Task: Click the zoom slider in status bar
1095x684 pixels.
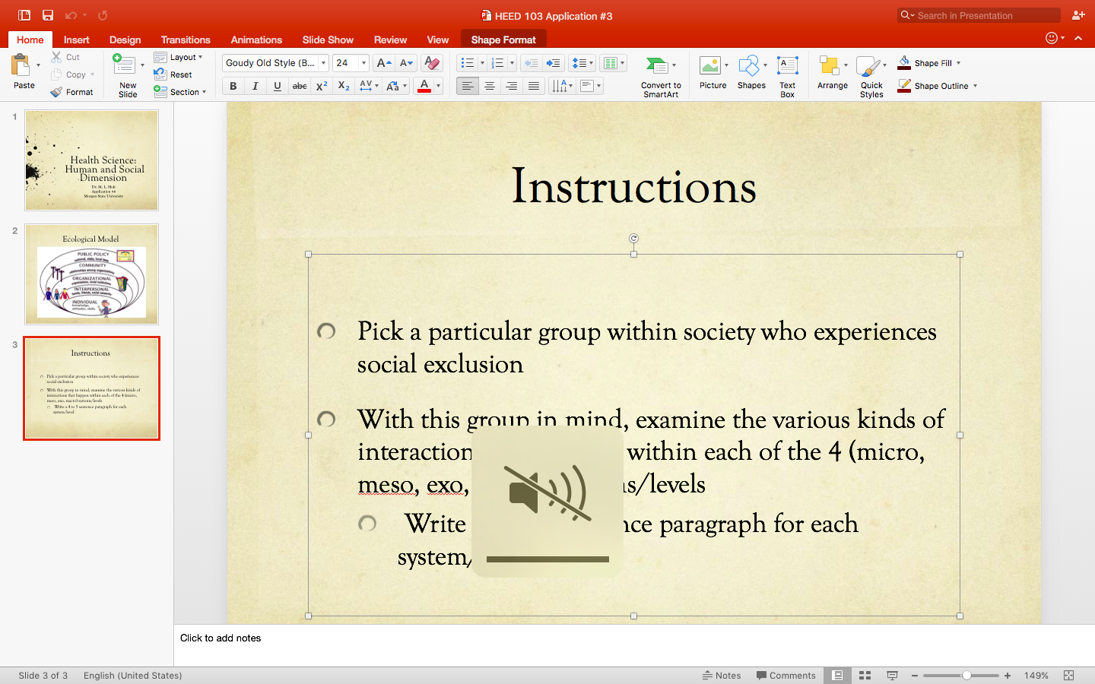Action: click(961, 675)
